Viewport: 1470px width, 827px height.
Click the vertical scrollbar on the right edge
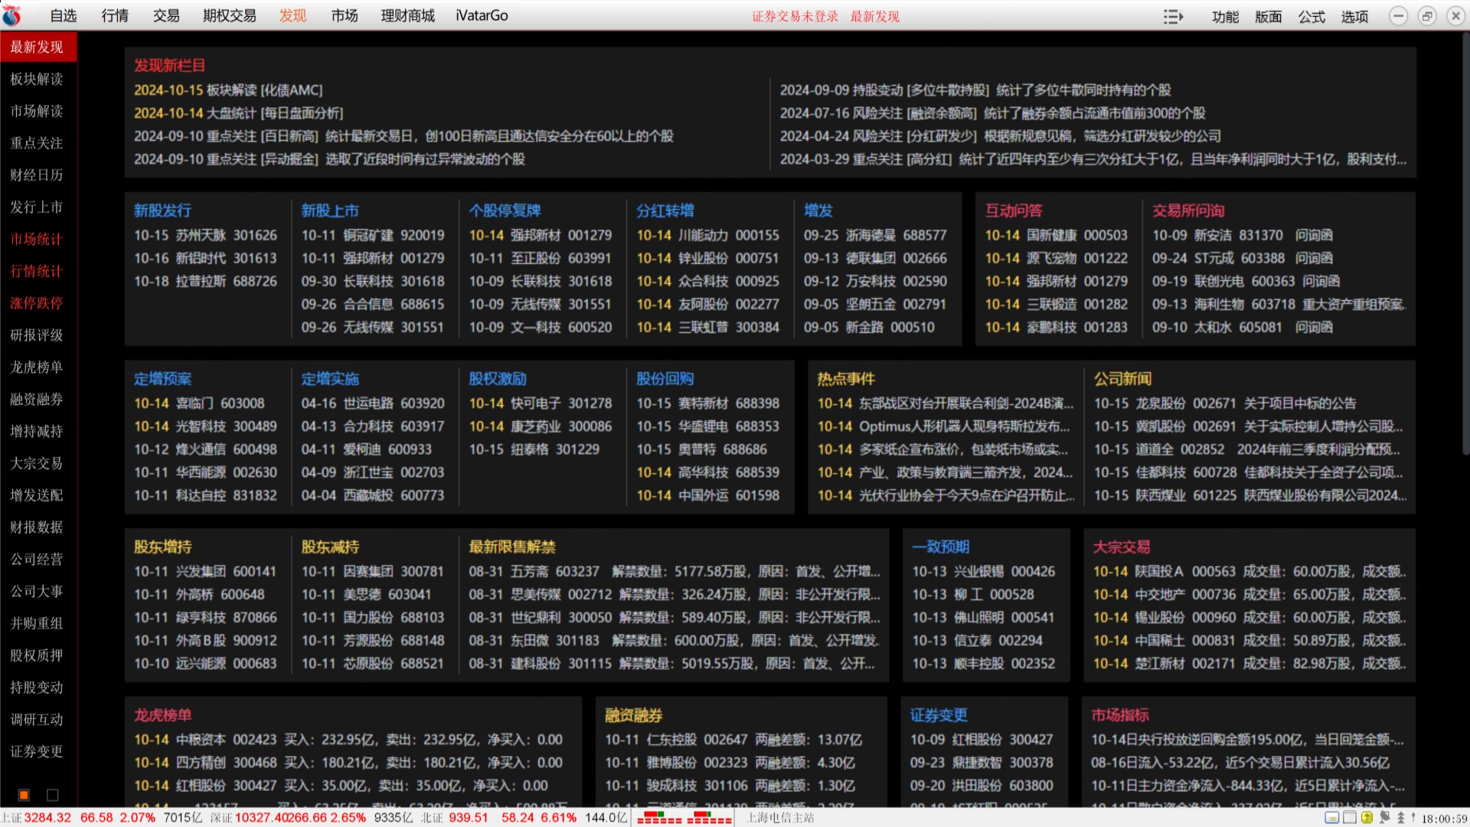point(1465,245)
